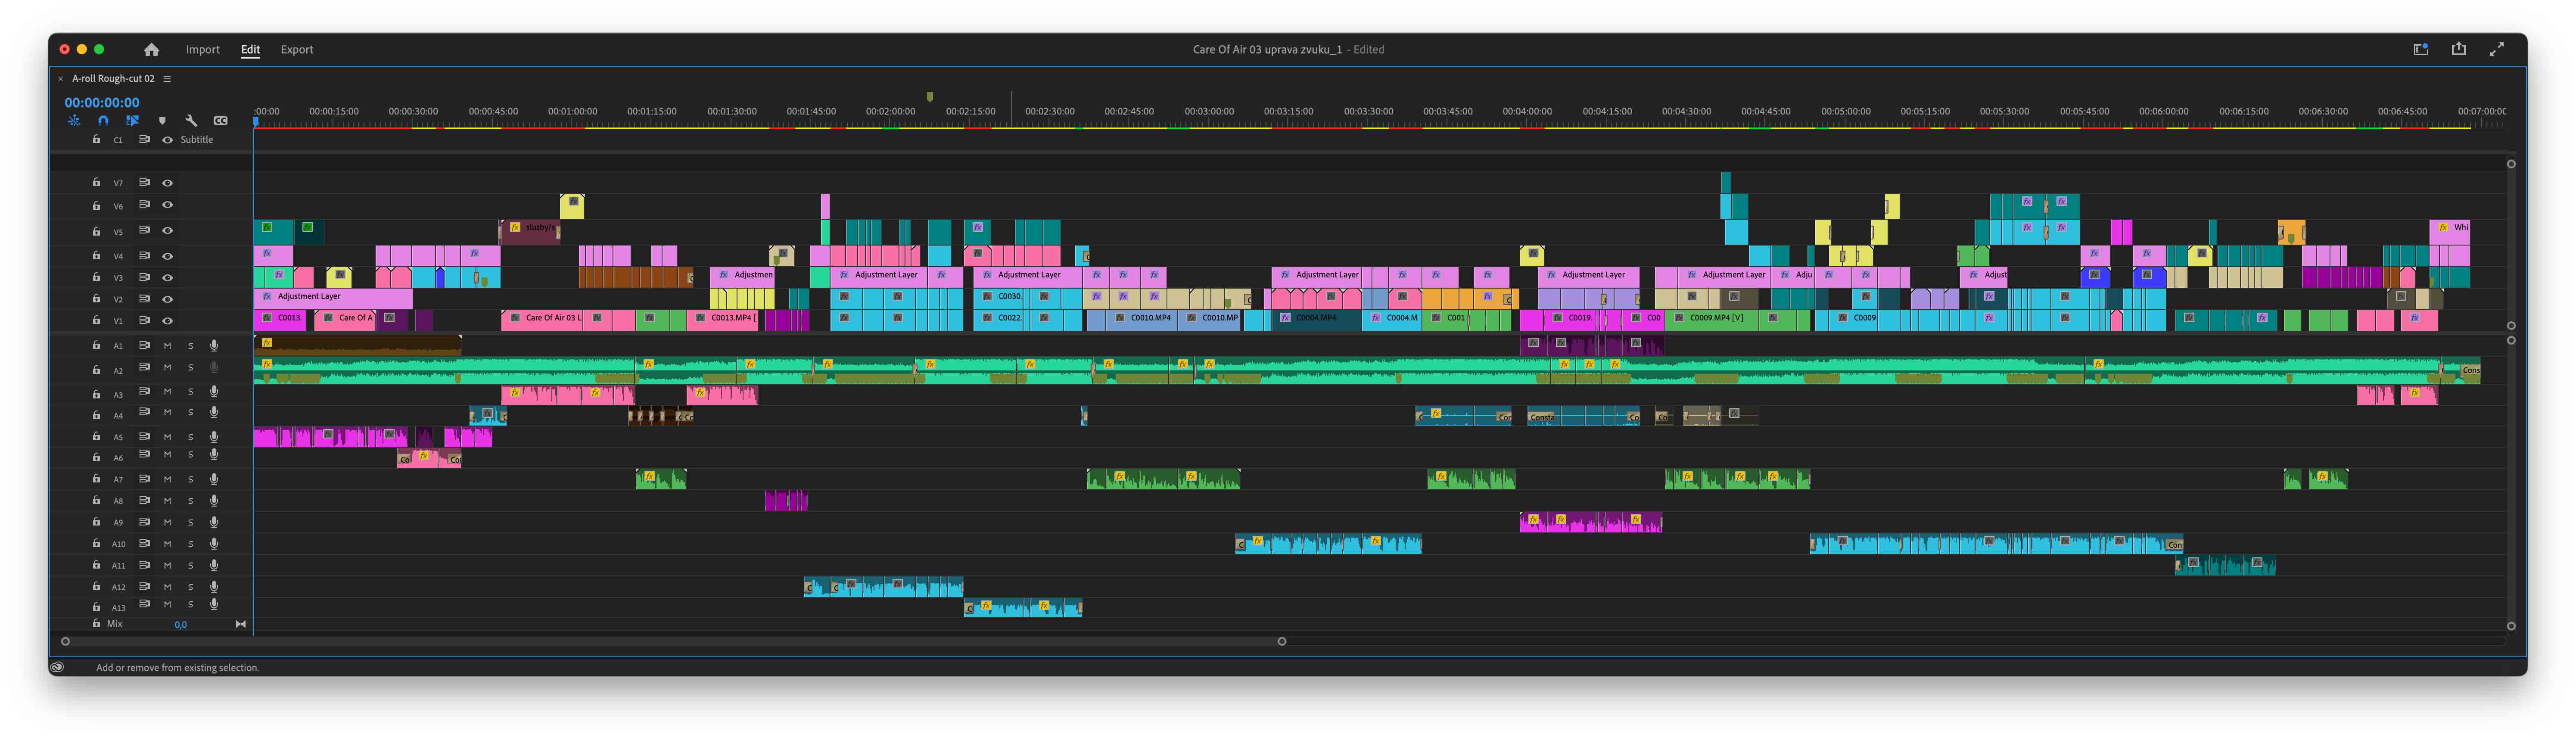The height and width of the screenshot is (740, 2576).
Task: Open the Caption track options CC icon
Action: click(221, 121)
